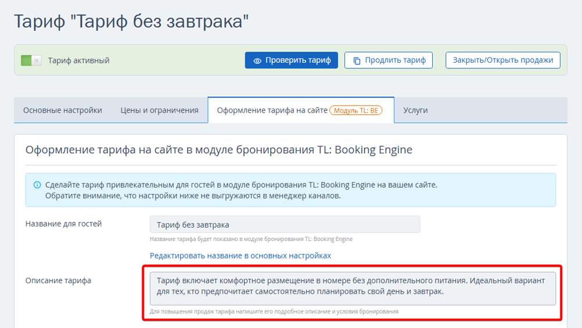Click the 'Описание тарифа' label

tap(58, 280)
